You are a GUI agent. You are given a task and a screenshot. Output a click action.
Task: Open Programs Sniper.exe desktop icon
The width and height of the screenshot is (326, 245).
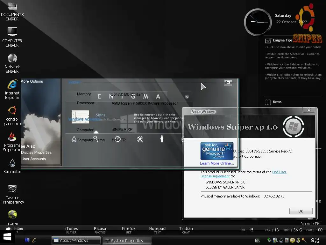(12, 142)
